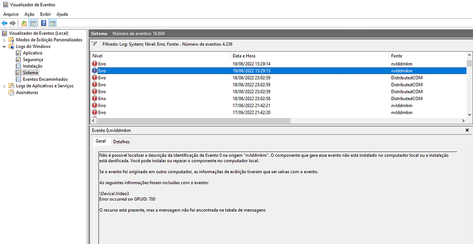Screen dimensions: 473x244
Task: Select the event dated 19/06/2022 15:29:14
Action: pos(278,64)
